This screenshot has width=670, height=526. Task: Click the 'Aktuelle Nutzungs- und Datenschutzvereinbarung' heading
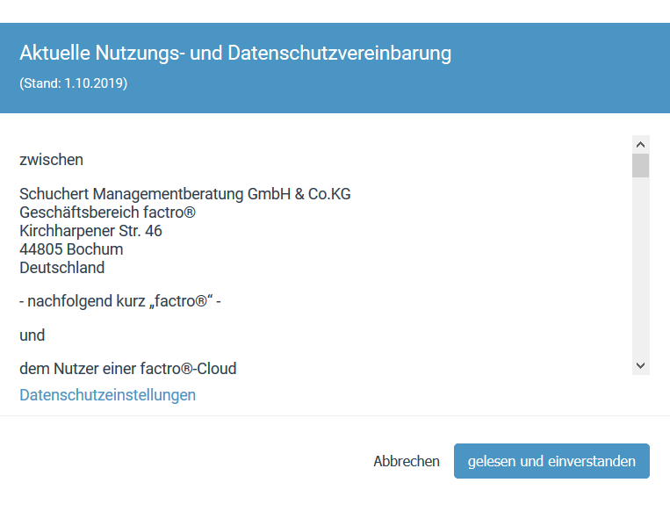click(235, 53)
